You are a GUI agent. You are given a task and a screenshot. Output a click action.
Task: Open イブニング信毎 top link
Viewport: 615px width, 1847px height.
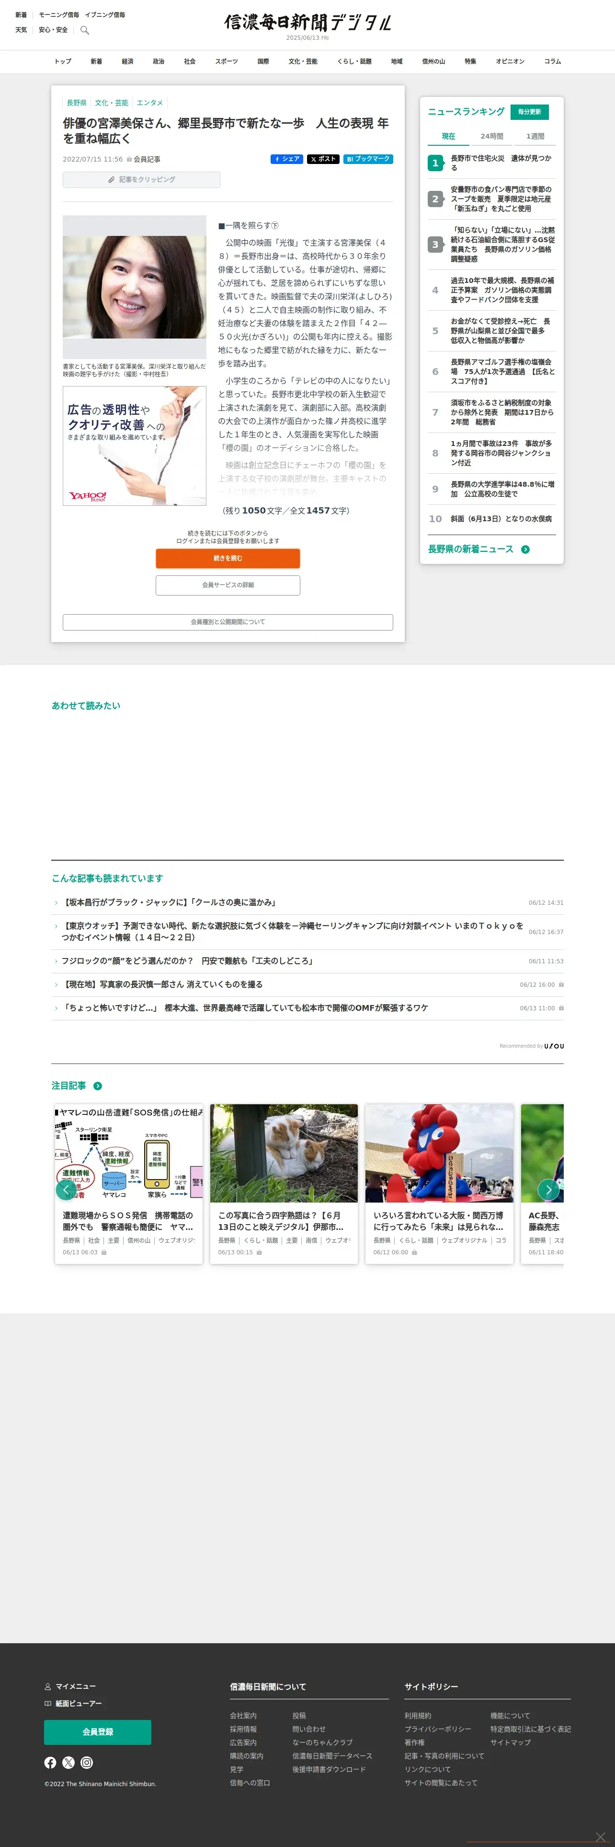(104, 14)
